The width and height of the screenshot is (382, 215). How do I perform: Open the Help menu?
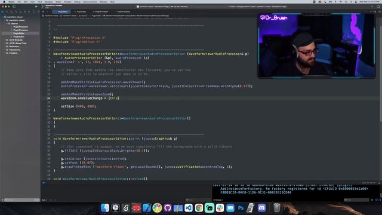pos(112,2)
